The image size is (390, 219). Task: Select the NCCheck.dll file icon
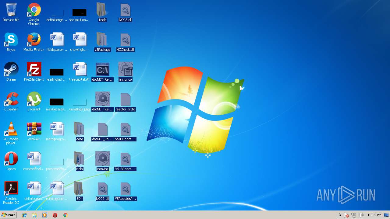pos(125,42)
